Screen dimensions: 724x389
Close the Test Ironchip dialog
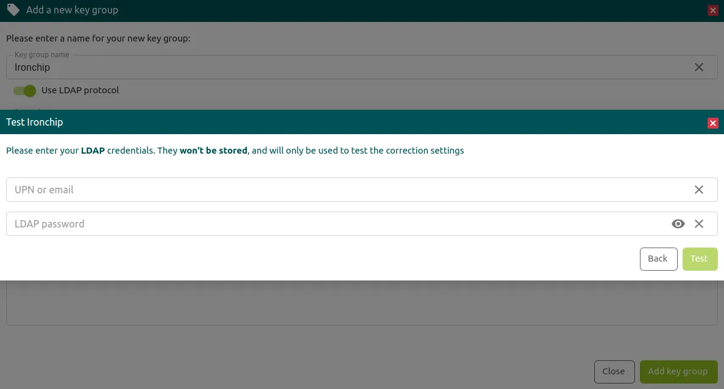(712, 123)
